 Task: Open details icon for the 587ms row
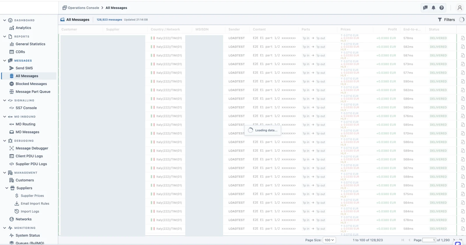pyautogui.click(x=463, y=55)
